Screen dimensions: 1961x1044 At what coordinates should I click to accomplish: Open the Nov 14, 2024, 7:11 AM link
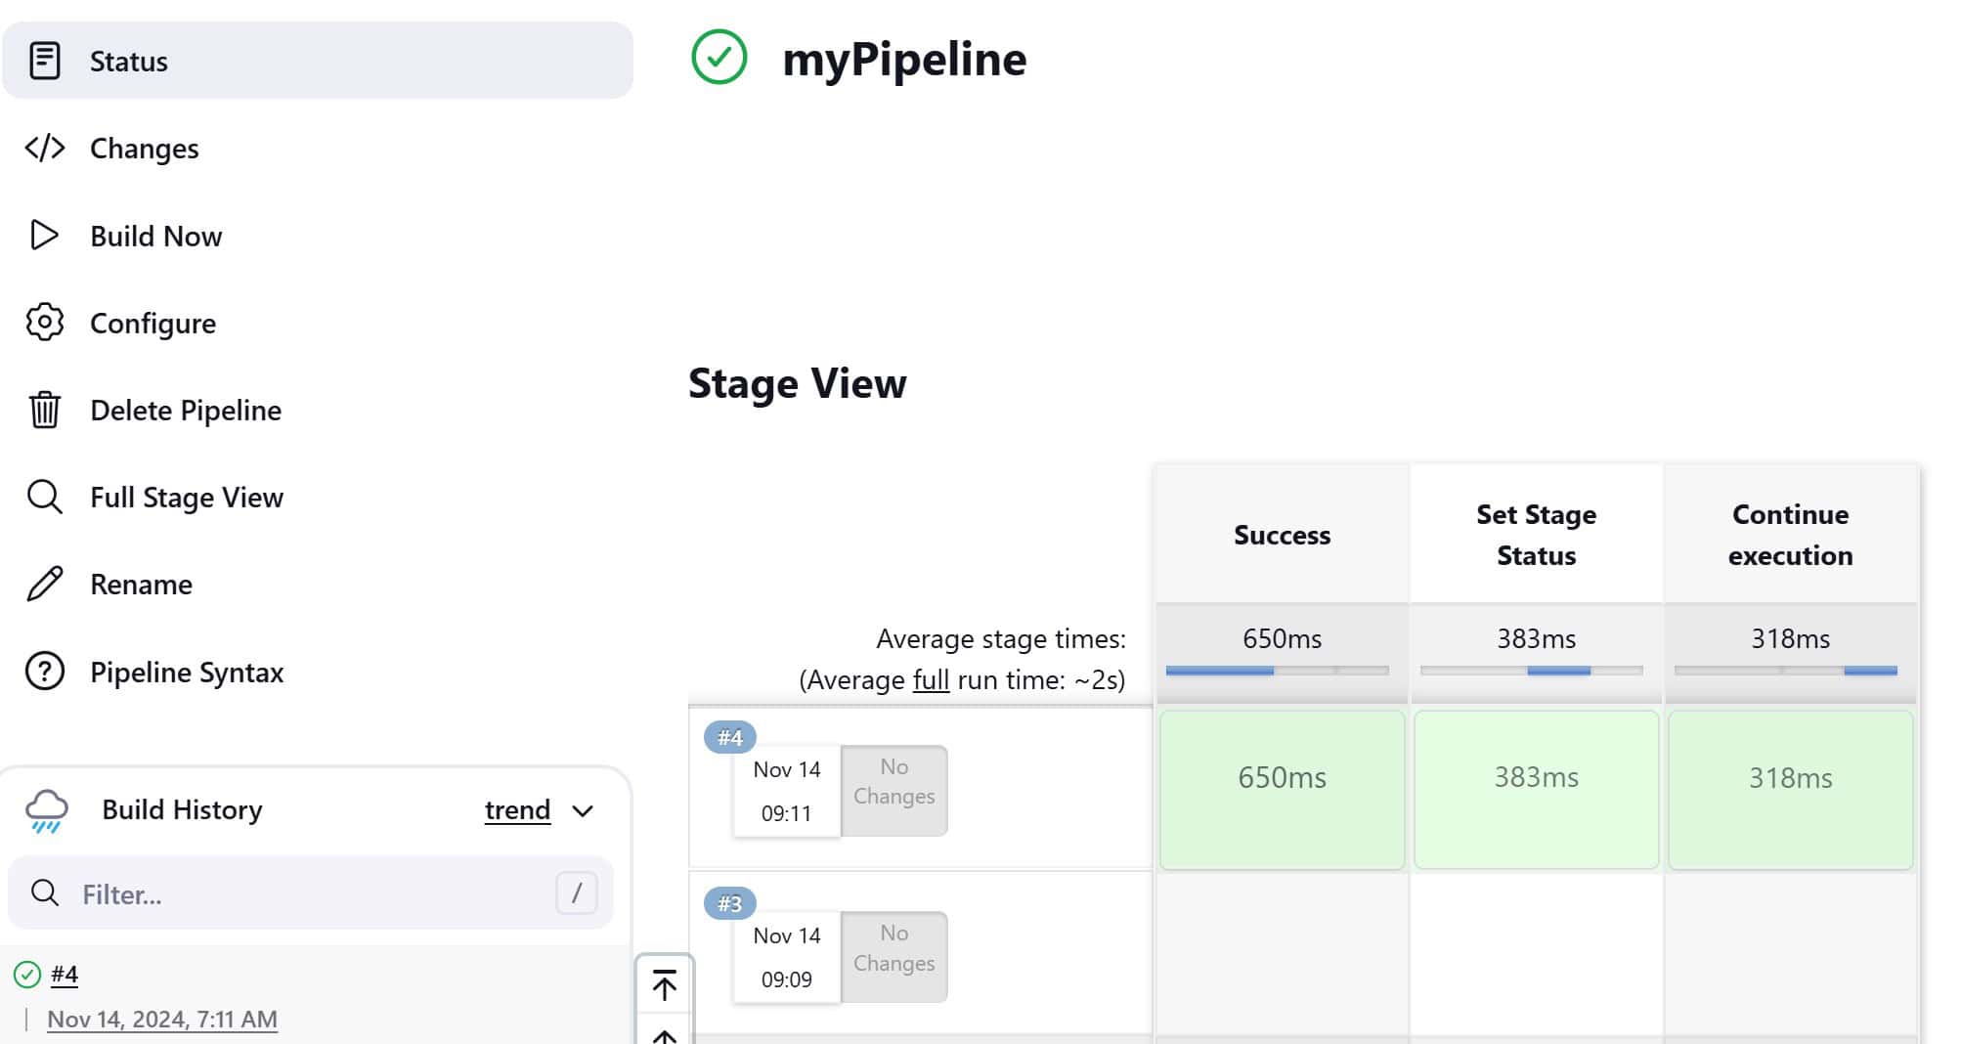(x=162, y=1019)
